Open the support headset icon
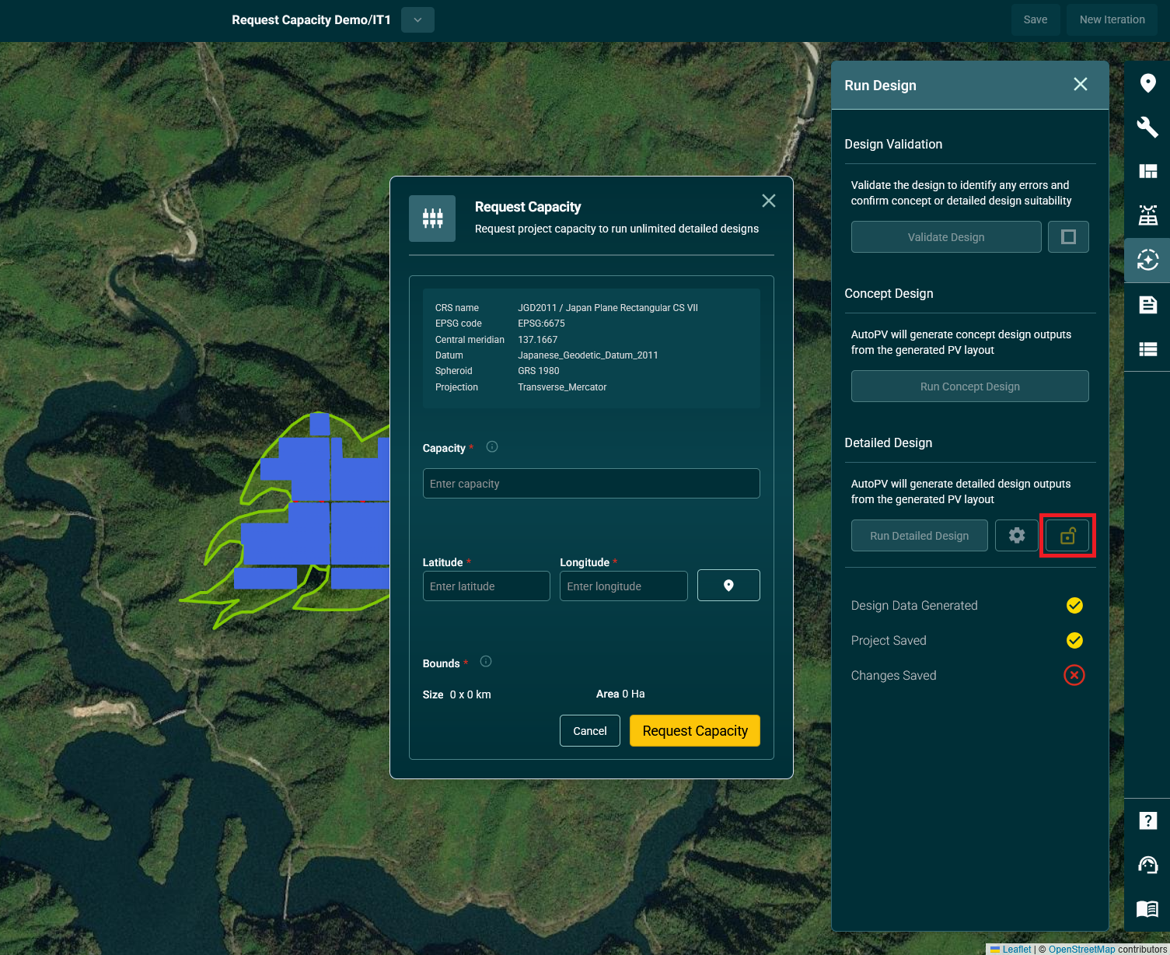The height and width of the screenshot is (955, 1170). [x=1147, y=865]
